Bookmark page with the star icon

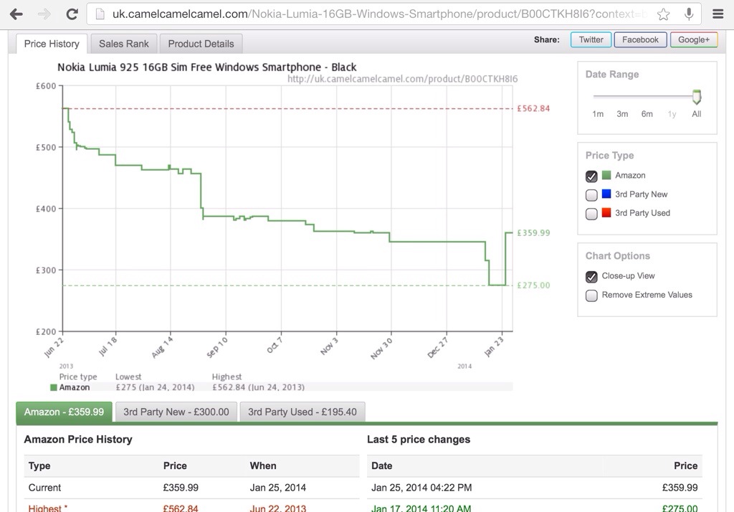(x=664, y=14)
